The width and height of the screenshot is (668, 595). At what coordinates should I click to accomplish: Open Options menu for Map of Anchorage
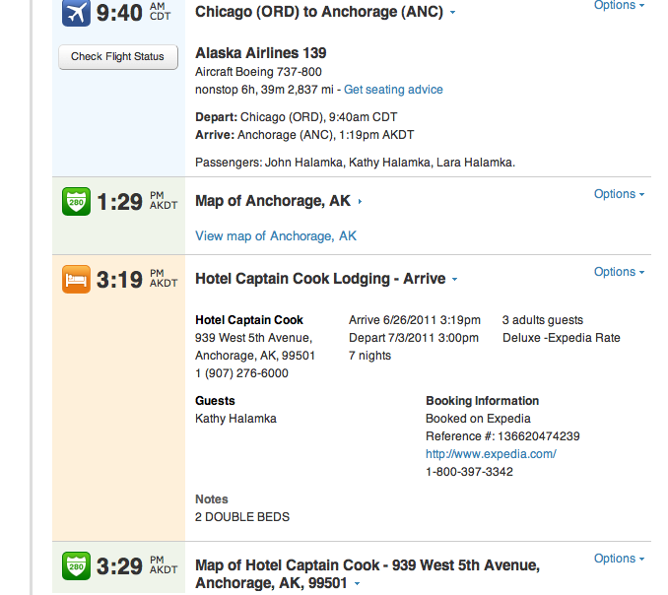[x=619, y=194]
